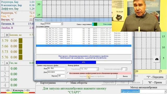The image size is (167, 94).
Task: Click the speedometer gauge icon beside the graph
Action: [x=157, y=59]
